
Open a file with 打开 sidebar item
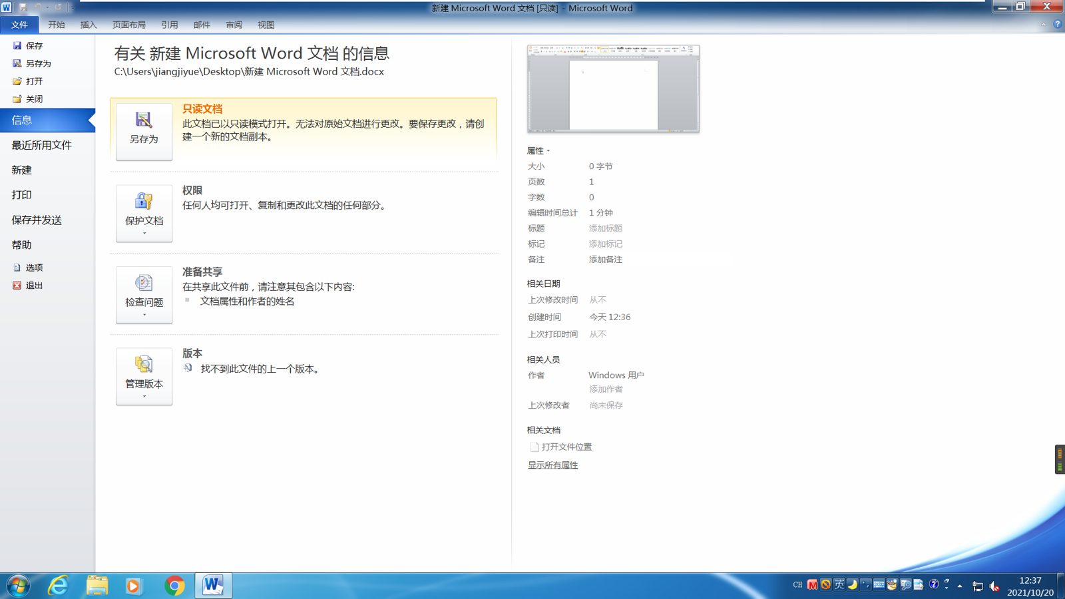[33, 81]
